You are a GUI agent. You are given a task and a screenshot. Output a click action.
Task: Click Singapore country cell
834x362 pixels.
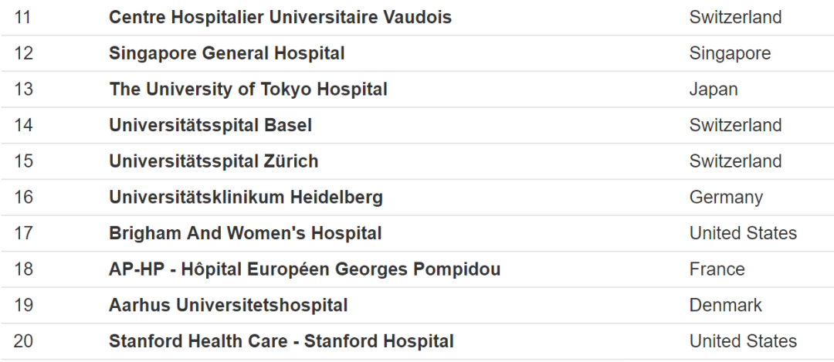click(x=730, y=53)
